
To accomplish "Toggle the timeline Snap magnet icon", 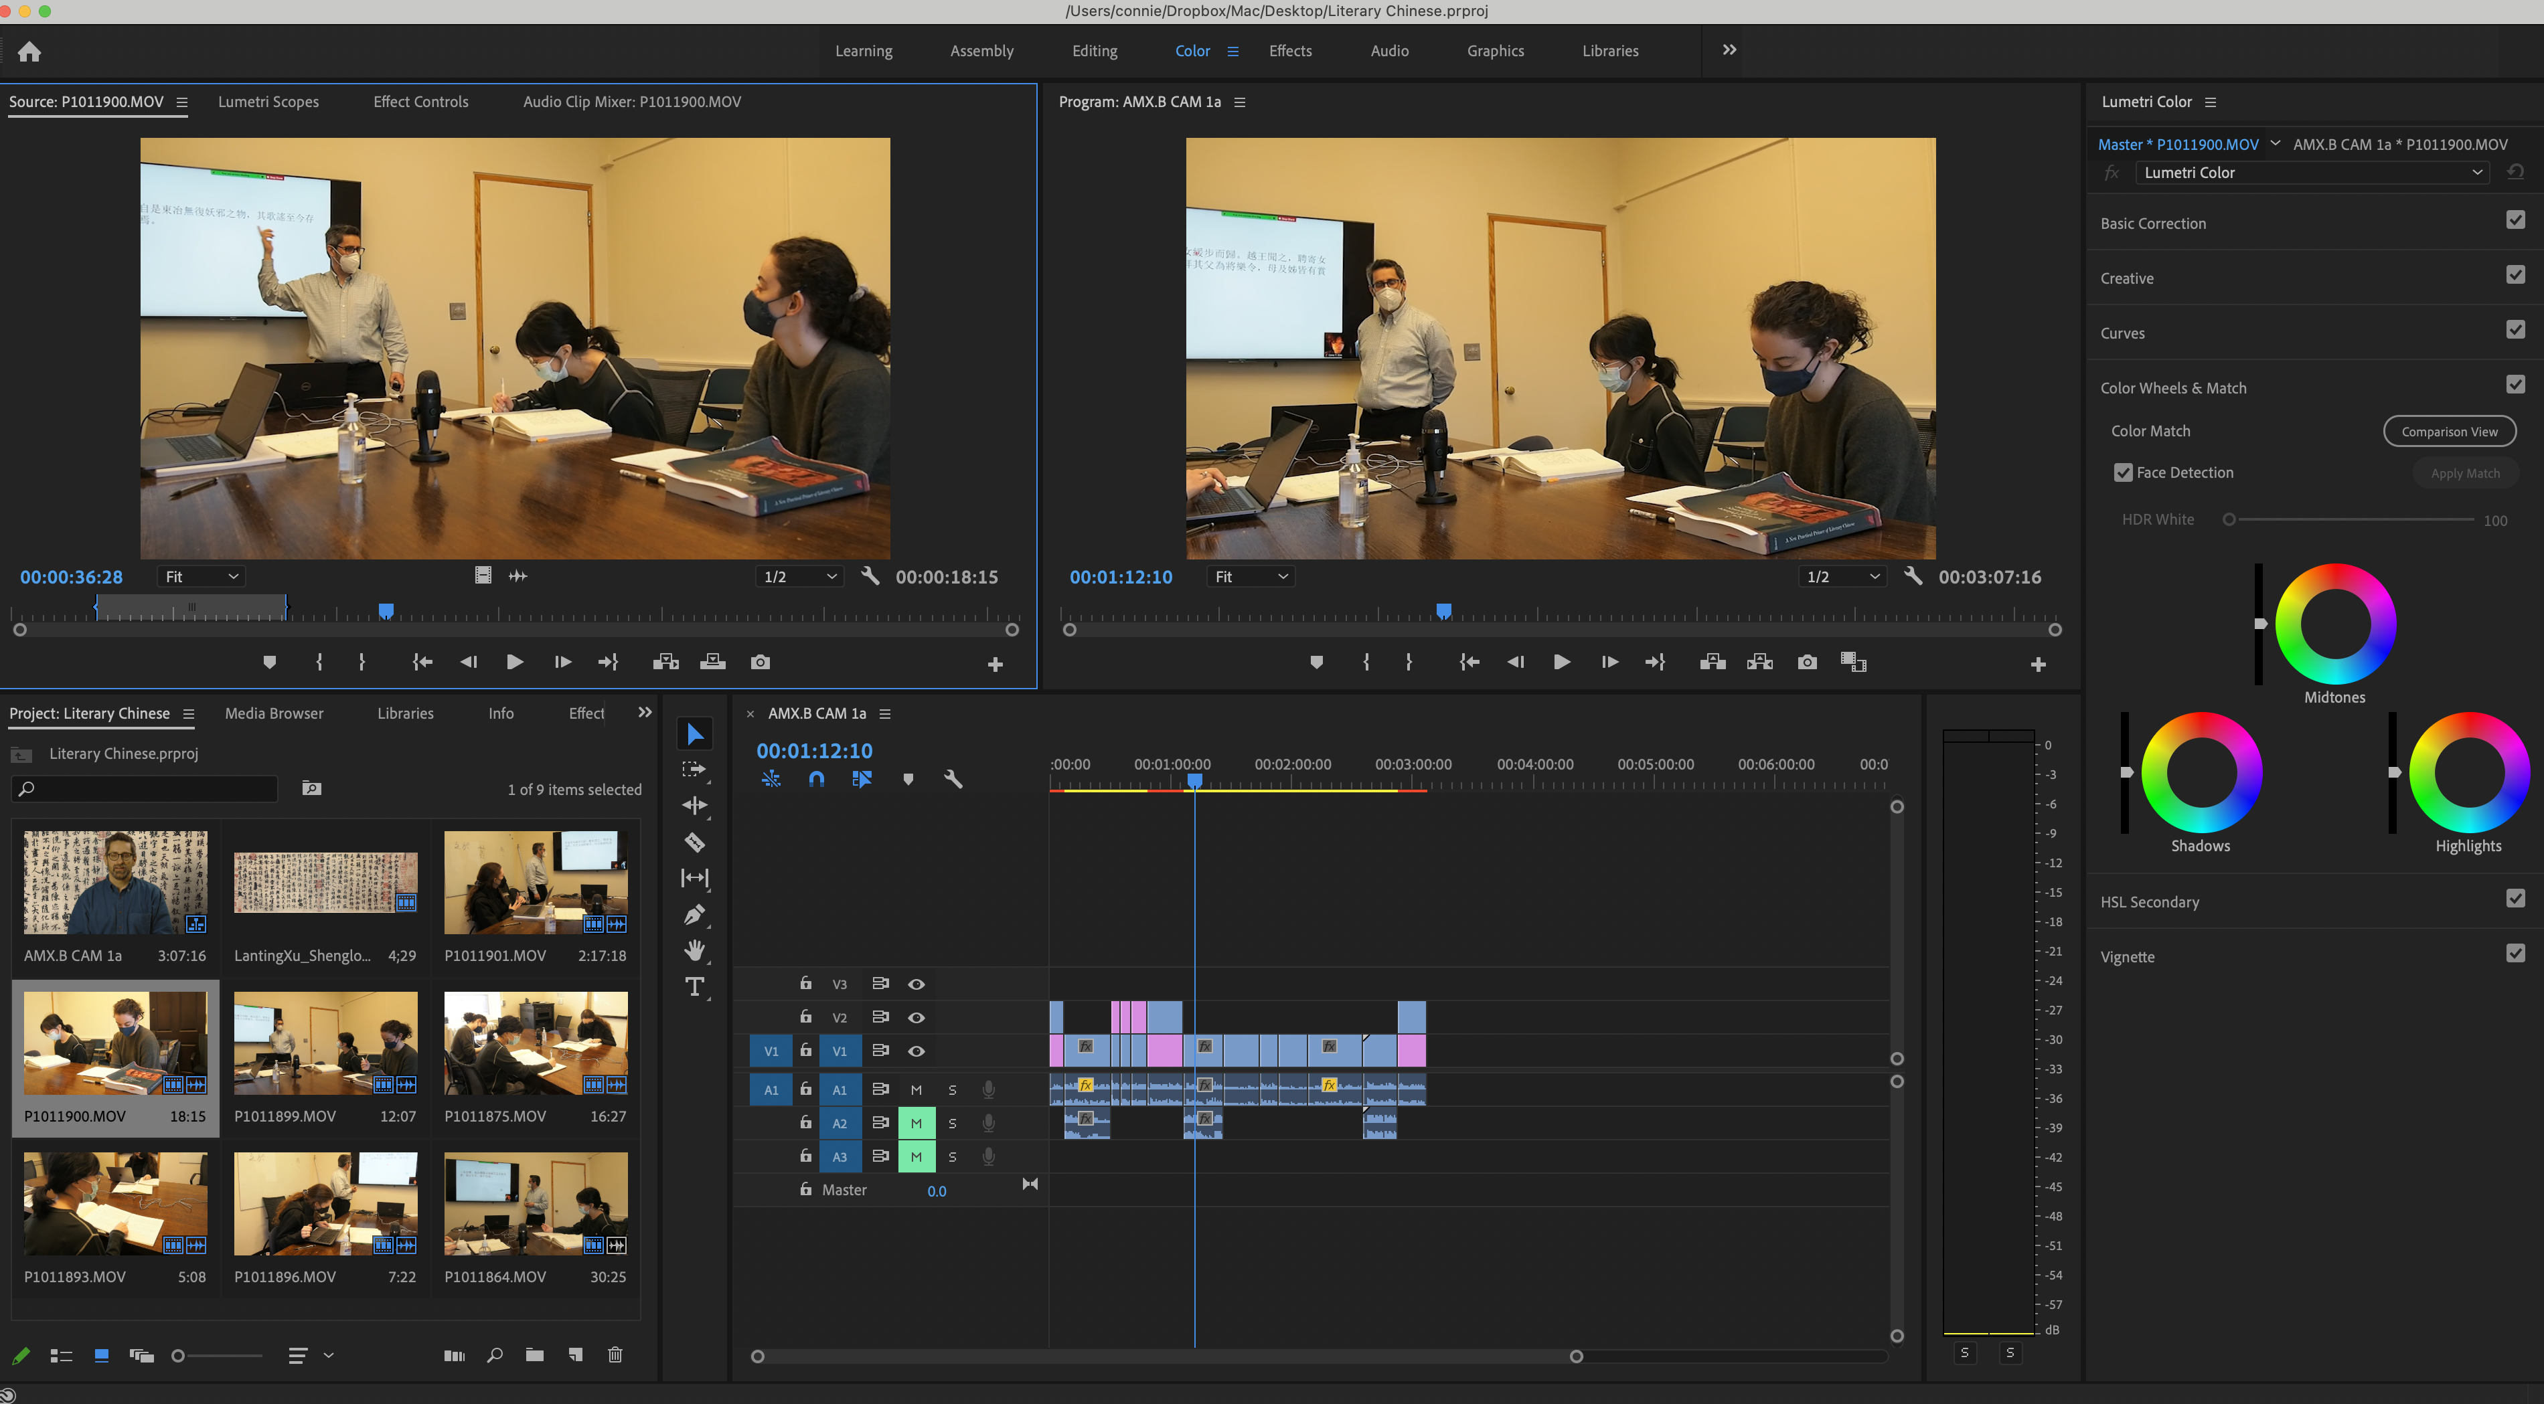I will [815, 779].
